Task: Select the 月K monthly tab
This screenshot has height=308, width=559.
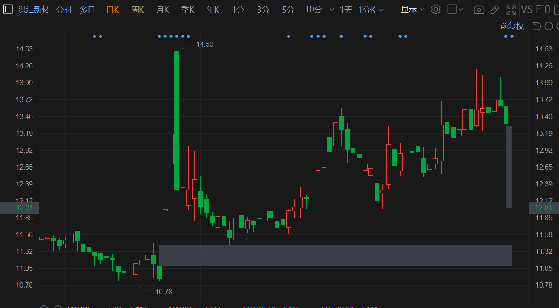Action: [x=163, y=10]
